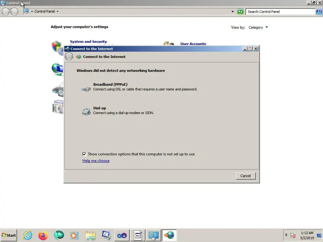Launch Firefox from taskbar
The height and width of the screenshot is (242, 323).
coord(43,235)
